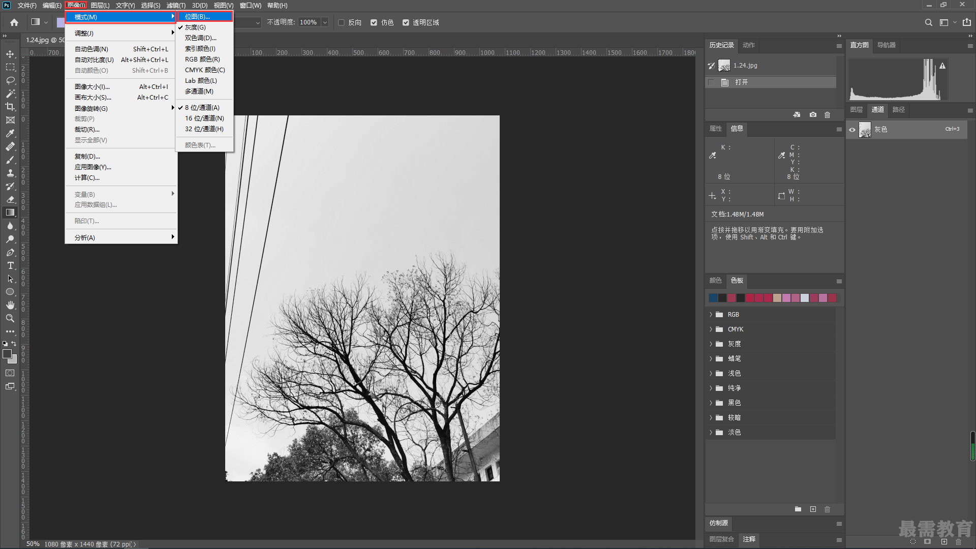
Task: Select checked 灰度 mode option
Action: coord(204,27)
